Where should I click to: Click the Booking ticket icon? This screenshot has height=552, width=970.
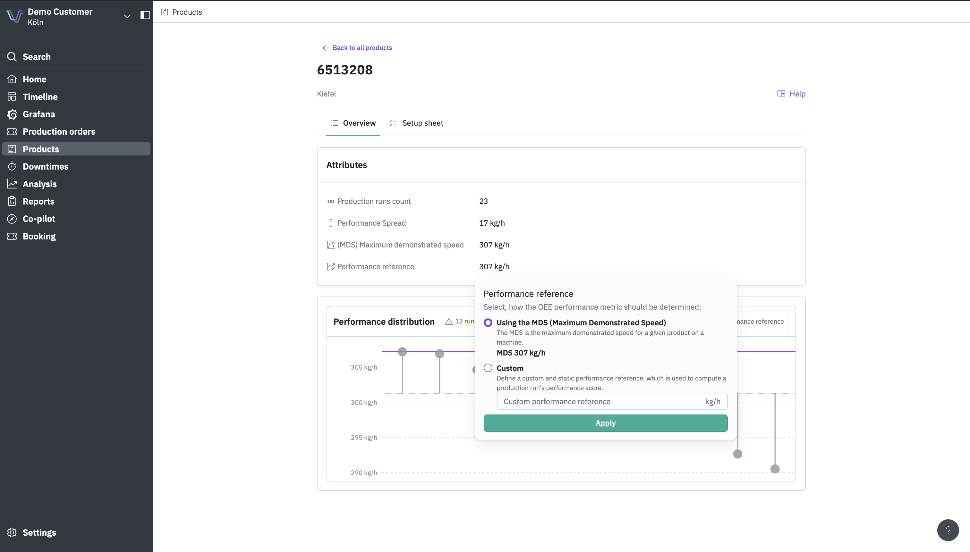tap(12, 236)
